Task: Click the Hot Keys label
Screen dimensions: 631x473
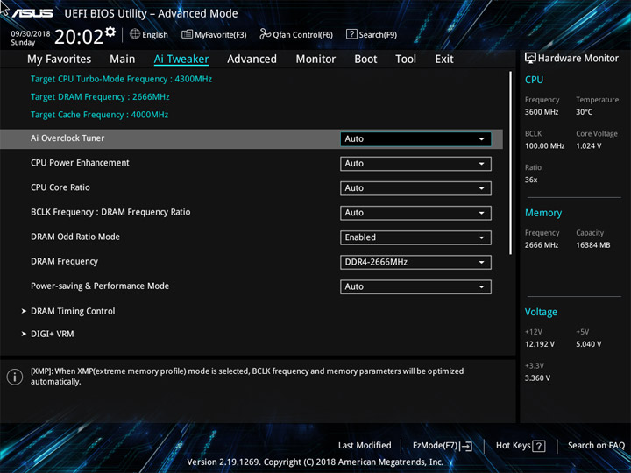Action: coord(513,445)
